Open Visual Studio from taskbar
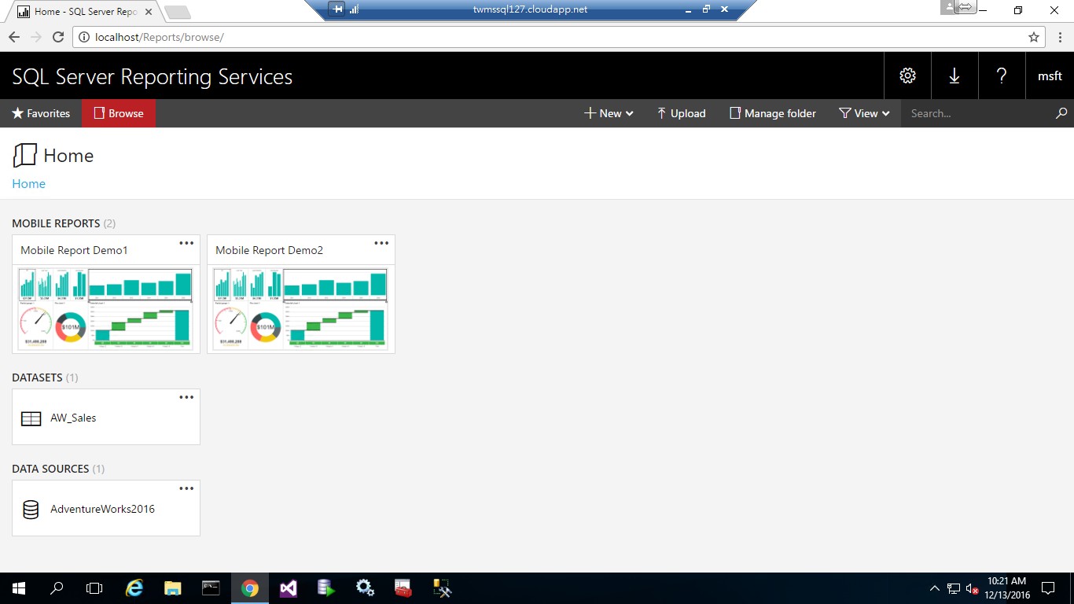The width and height of the screenshot is (1074, 604). [288, 588]
